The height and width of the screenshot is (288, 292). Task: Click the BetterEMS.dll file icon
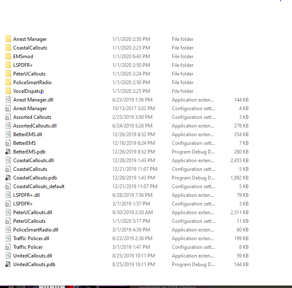(8, 135)
